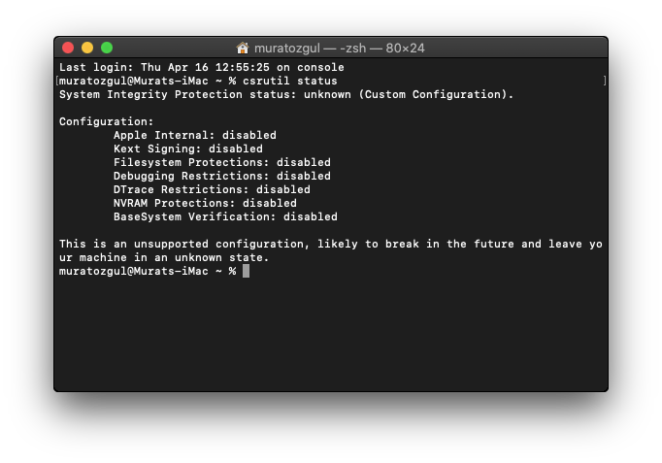Click the 'Debugging Restrictions: disabled' line
662x463 pixels.
click(x=221, y=176)
